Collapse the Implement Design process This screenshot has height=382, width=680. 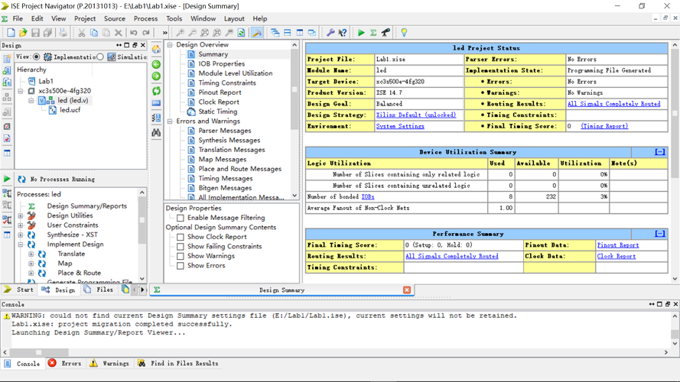coord(21,244)
